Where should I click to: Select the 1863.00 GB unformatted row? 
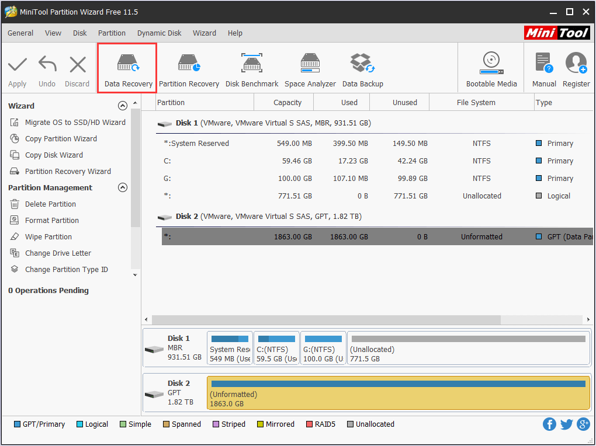click(x=377, y=236)
